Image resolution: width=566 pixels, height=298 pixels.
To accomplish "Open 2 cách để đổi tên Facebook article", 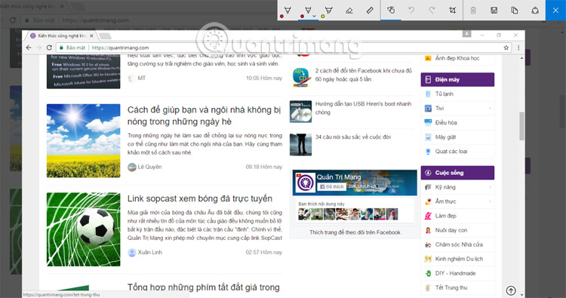I will (363, 75).
